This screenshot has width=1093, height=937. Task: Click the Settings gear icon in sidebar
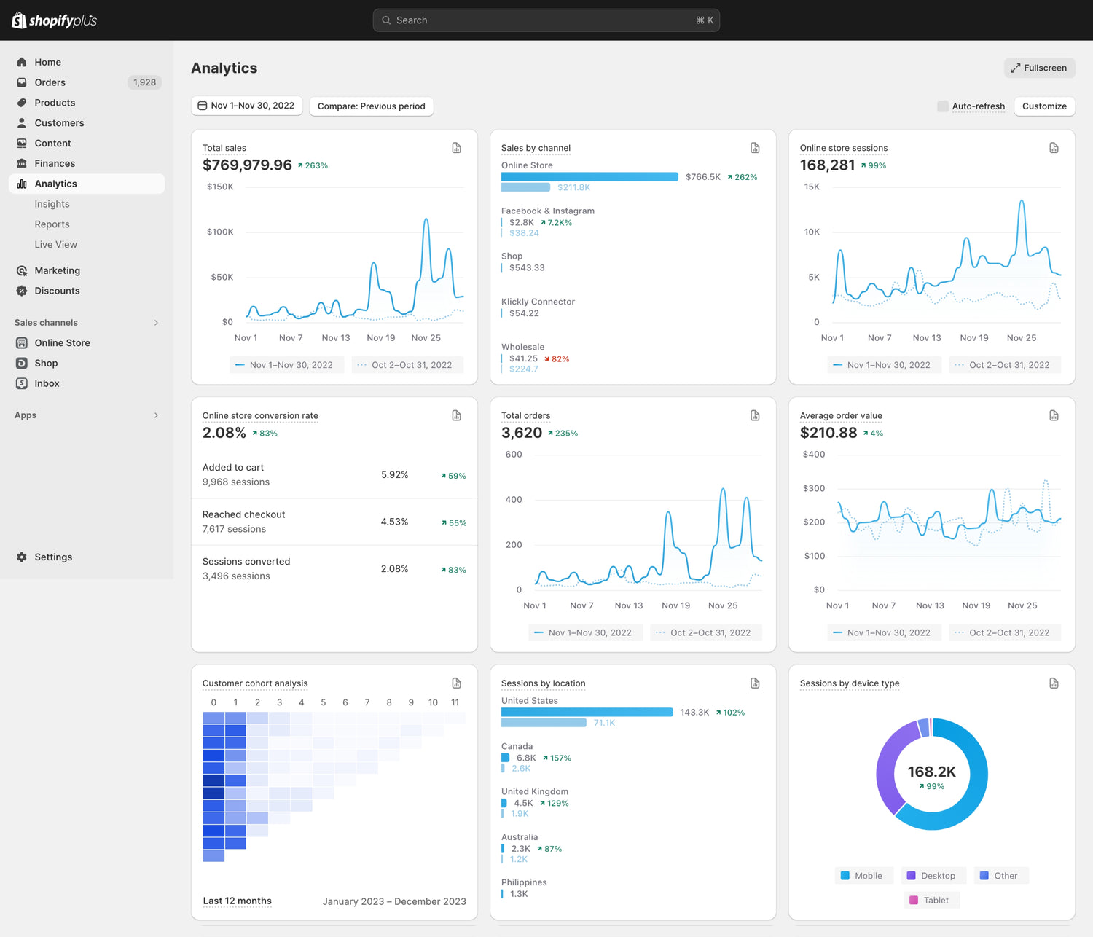pos(22,557)
